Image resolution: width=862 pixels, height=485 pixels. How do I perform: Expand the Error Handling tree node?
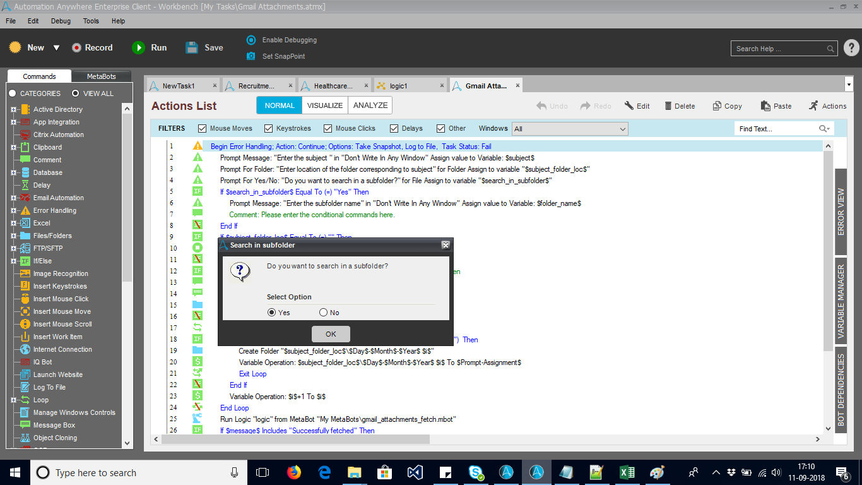(x=13, y=210)
